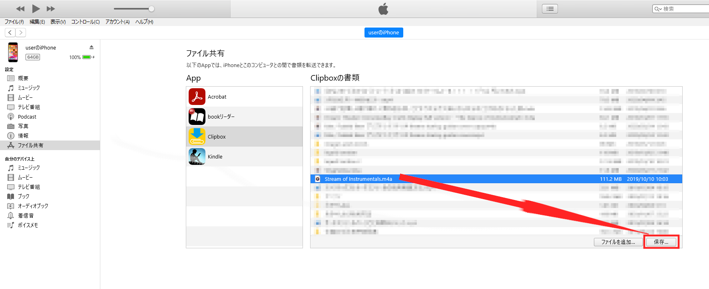Click the m4a file icon in selected row
Image resolution: width=709 pixels, height=289 pixels.
pyautogui.click(x=318, y=179)
